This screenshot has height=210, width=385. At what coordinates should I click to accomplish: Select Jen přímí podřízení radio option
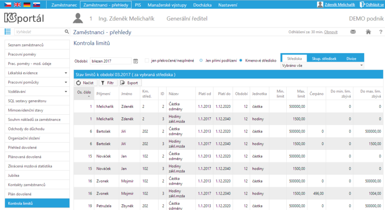[x=201, y=60]
